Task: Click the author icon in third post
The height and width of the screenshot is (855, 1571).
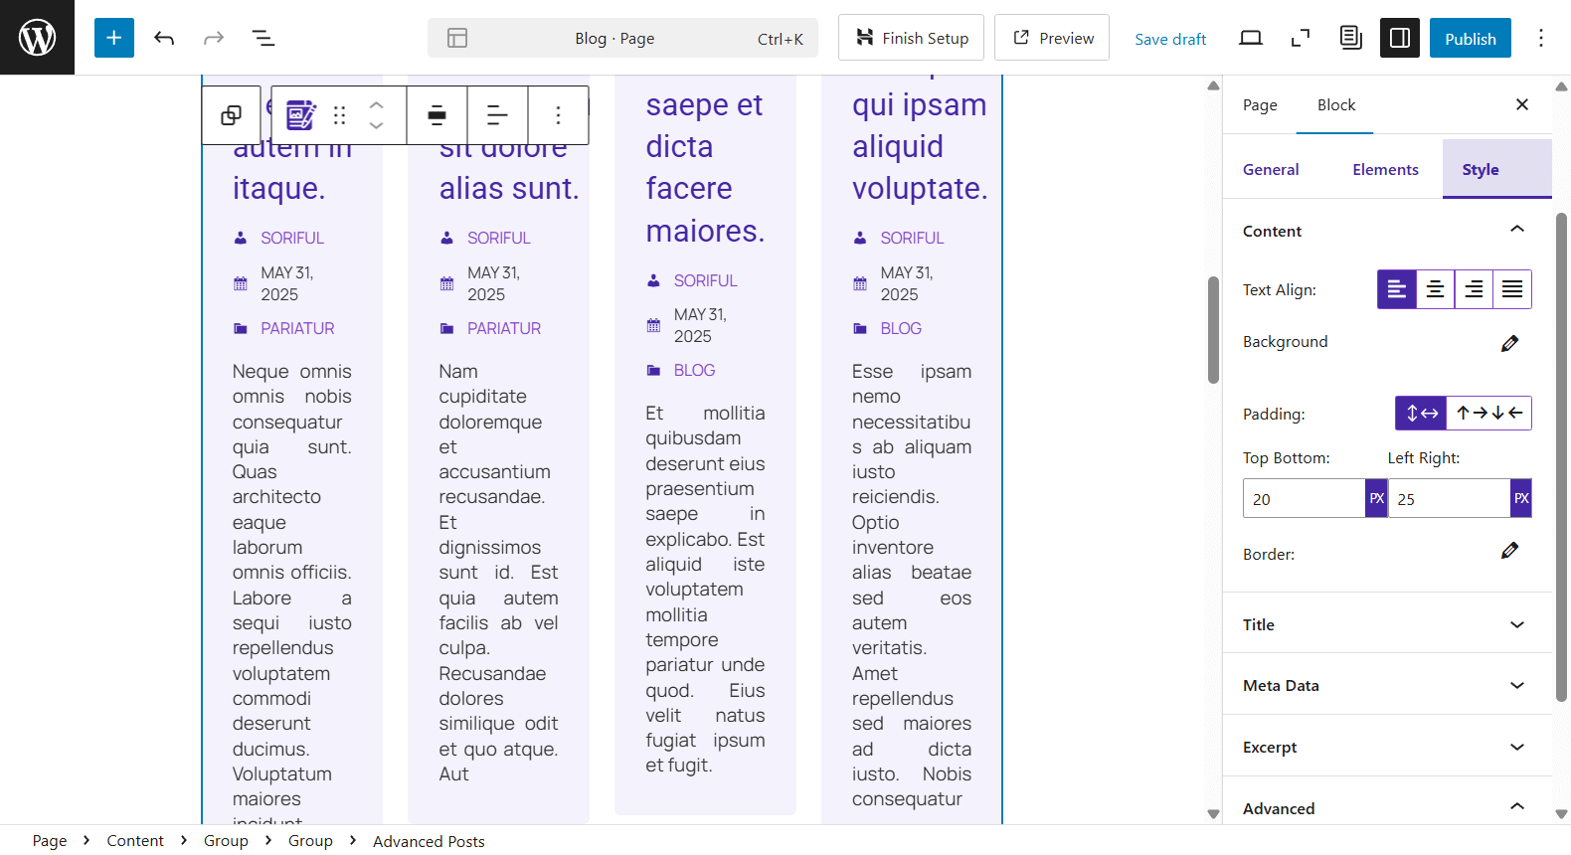Action: pos(653,280)
